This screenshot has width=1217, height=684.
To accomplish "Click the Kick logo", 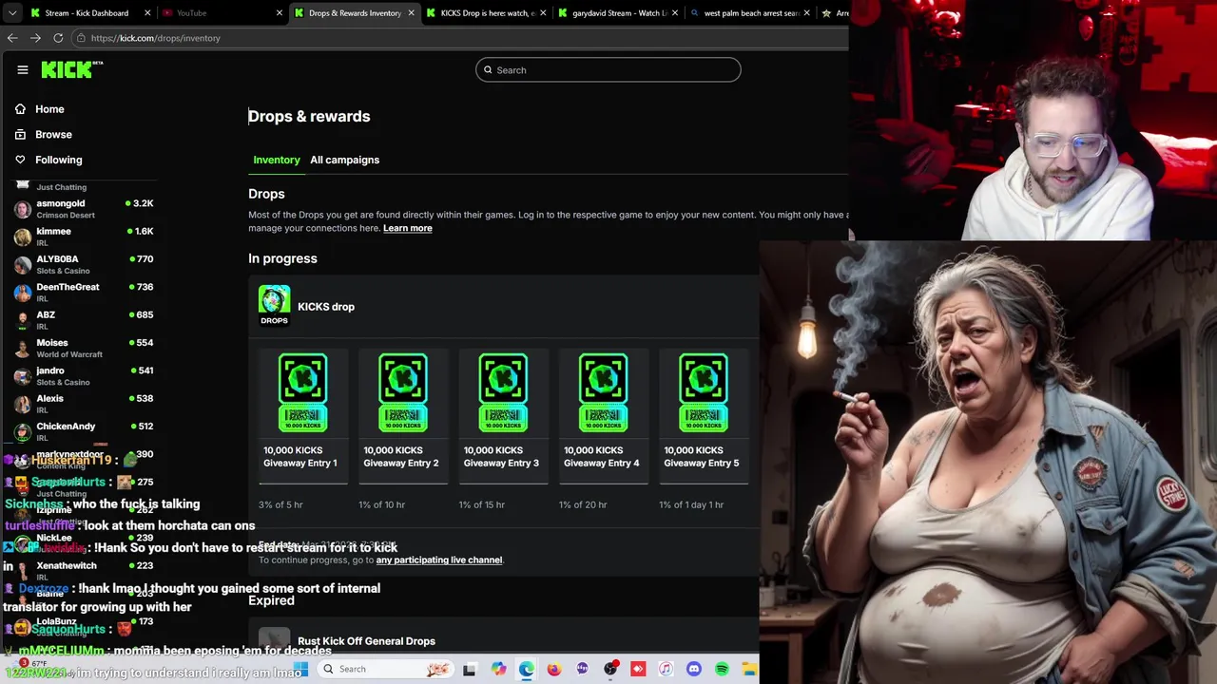I will 71,69.
